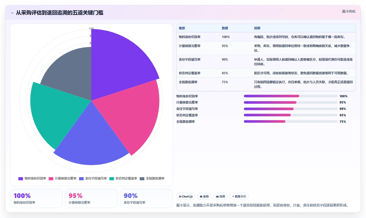
Task: Click the 数据卡片 tag chip
Action: pos(239,196)
